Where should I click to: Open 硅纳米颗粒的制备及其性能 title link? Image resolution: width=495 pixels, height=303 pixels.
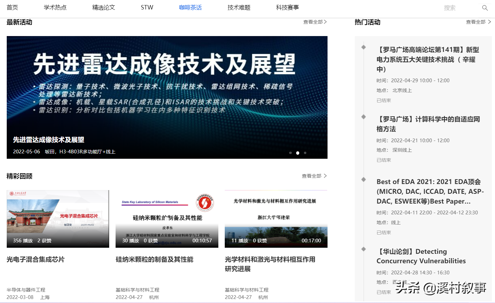point(154,260)
